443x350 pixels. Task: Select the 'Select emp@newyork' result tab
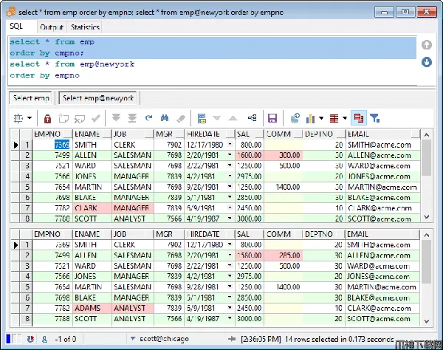(98, 98)
